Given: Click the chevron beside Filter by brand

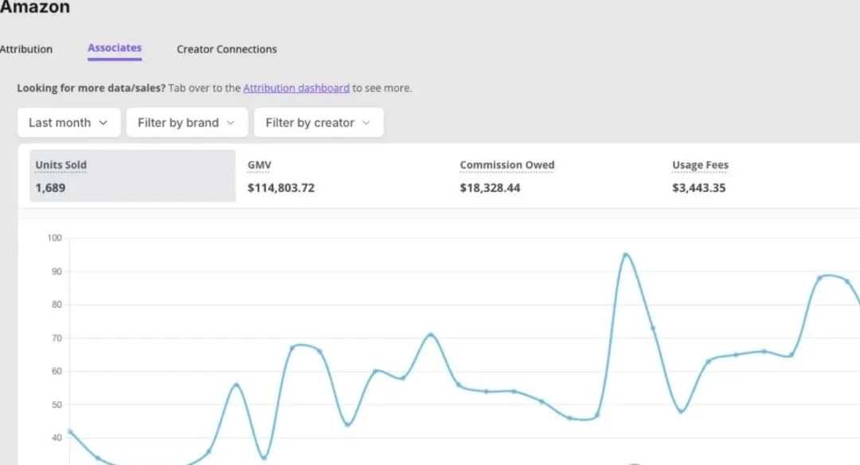Looking at the screenshot, I should point(231,123).
